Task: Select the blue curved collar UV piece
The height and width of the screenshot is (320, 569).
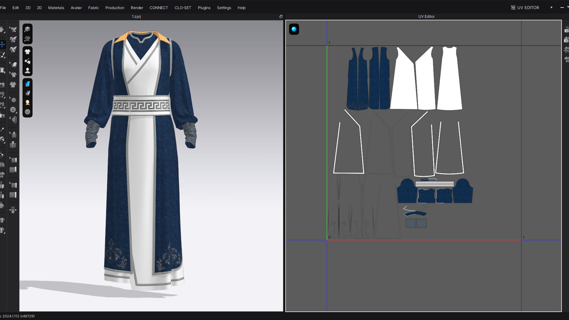Action: 415,214
